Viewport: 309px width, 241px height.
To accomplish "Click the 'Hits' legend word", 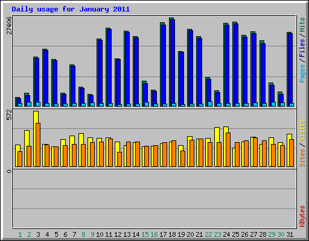I will click(x=302, y=25).
